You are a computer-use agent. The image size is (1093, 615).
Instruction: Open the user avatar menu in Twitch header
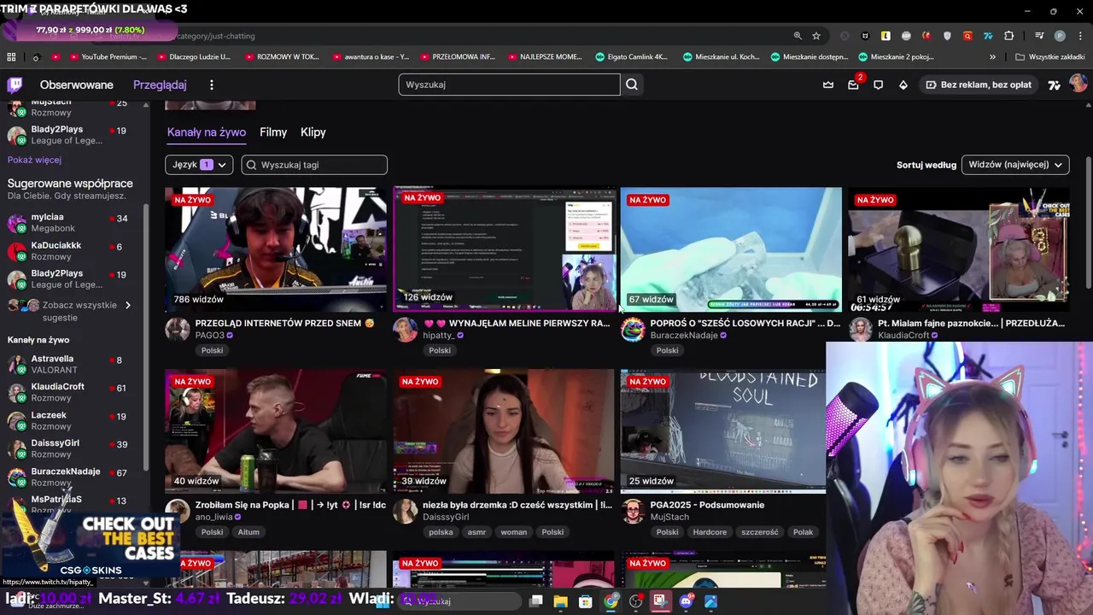tap(1078, 84)
